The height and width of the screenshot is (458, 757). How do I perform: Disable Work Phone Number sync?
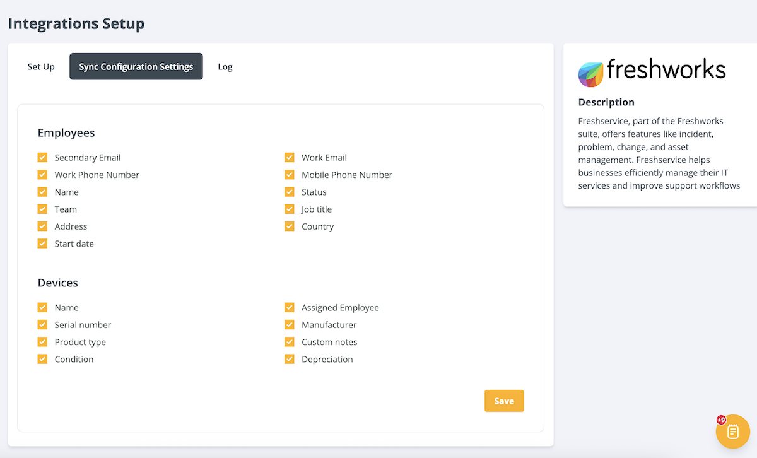pyautogui.click(x=43, y=175)
